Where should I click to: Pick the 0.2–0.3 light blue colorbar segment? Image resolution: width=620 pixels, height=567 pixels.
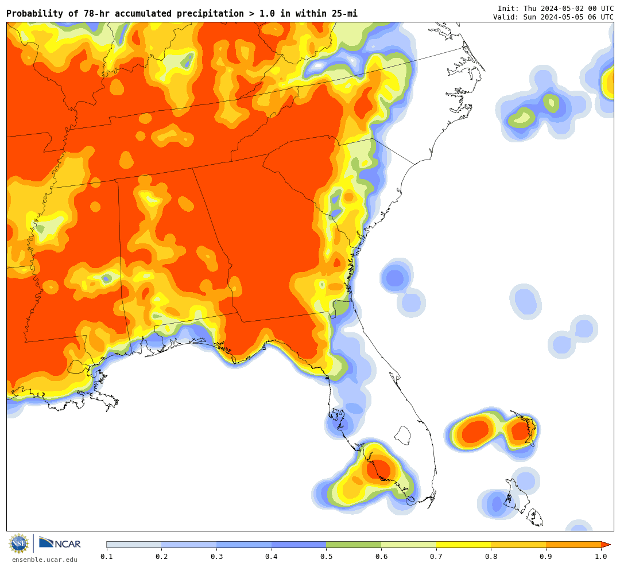tap(189, 545)
